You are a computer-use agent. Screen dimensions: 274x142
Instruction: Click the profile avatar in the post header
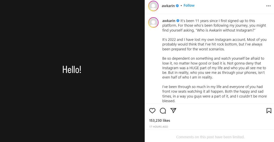coord(153,6)
